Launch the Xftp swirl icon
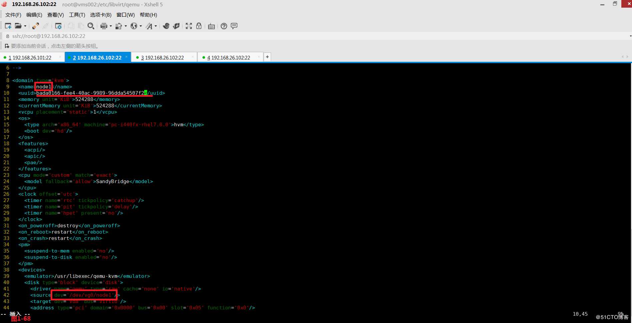This screenshot has height=323, width=632. tap(166, 26)
